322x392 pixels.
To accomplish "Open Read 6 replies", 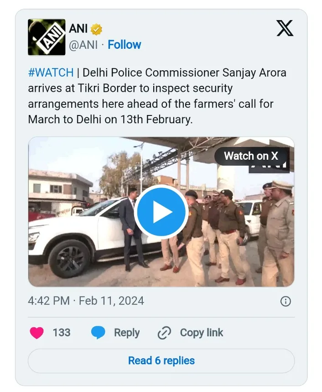I will pyautogui.click(x=161, y=361).
